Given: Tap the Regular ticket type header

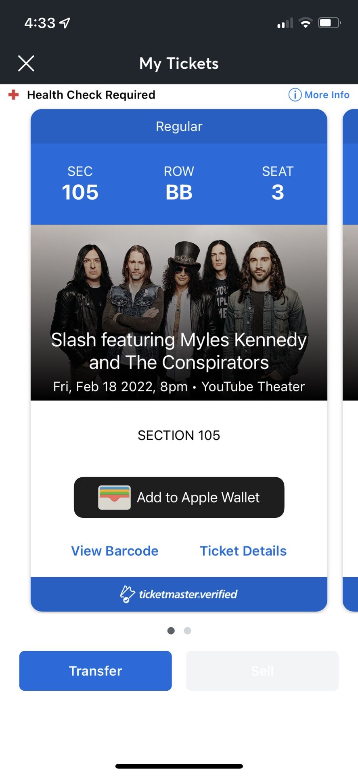Looking at the screenshot, I should [179, 127].
